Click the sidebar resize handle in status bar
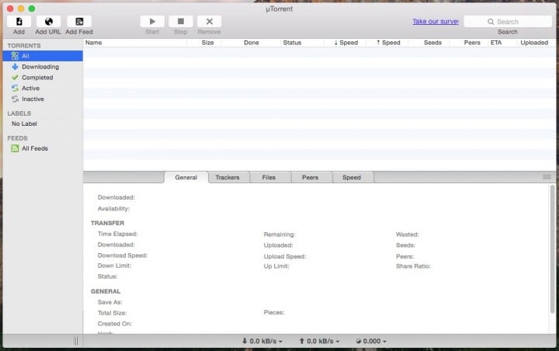 75,341
